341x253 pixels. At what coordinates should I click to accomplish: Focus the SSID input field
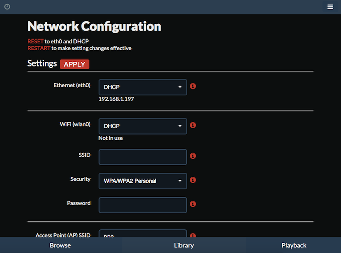143,157
